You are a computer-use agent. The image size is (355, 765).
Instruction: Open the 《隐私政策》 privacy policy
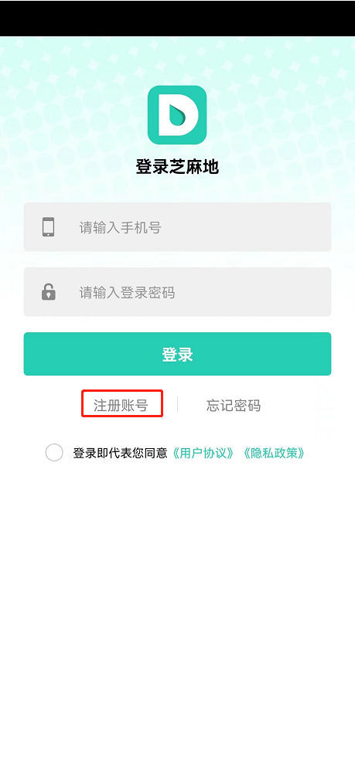point(274,454)
